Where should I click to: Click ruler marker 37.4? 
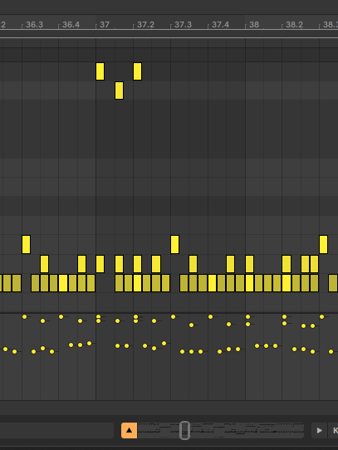click(220, 25)
